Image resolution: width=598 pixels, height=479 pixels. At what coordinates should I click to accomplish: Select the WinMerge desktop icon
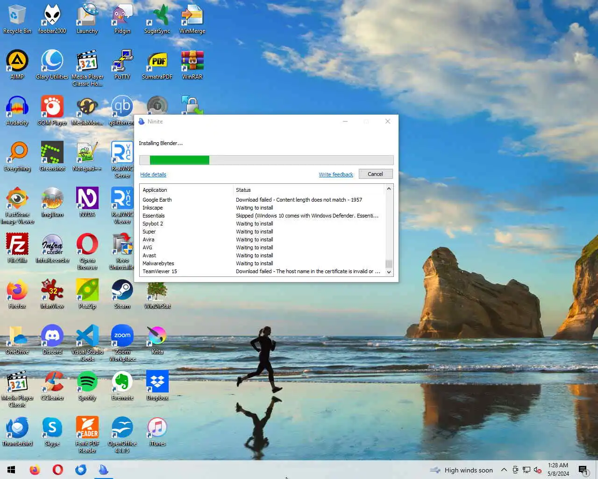pyautogui.click(x=192, y=19)
